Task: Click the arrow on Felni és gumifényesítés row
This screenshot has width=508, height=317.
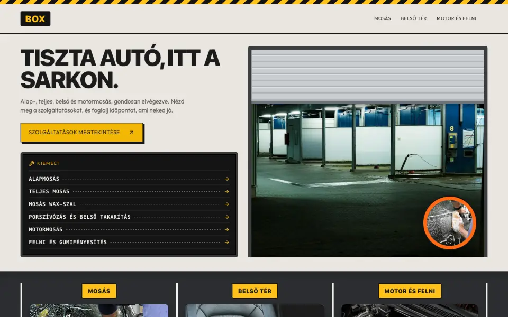Action: coord(227,242)
